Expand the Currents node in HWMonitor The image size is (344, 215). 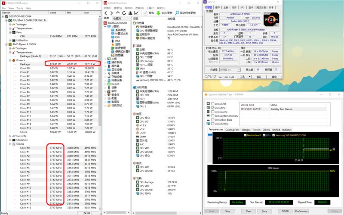click(10, 136)
